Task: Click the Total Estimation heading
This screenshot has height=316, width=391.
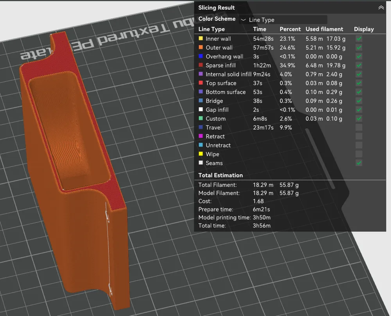Action: pos(221,175)
